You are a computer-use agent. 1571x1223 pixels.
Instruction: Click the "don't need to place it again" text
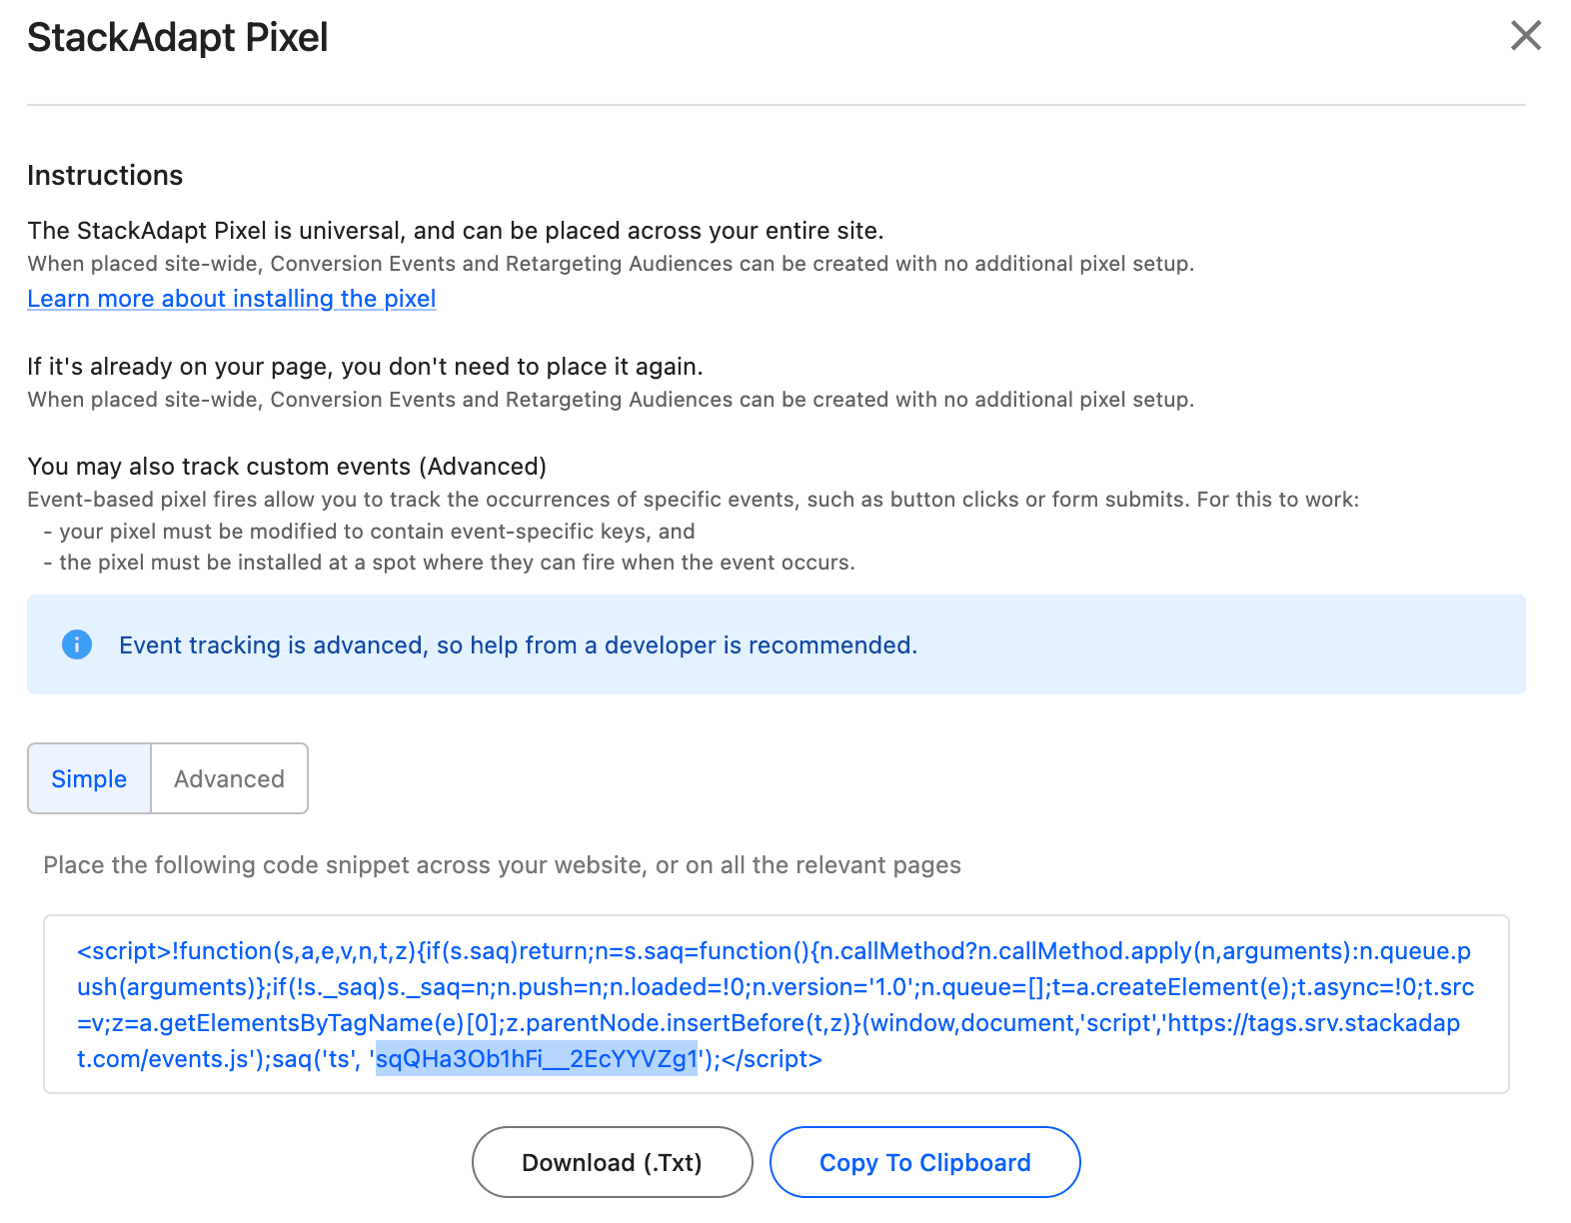pyautogui.click(x=366, y=366)
